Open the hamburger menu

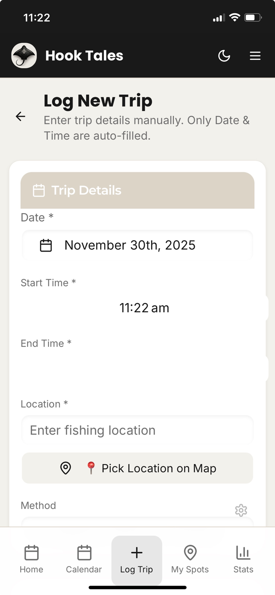(255, 56)
